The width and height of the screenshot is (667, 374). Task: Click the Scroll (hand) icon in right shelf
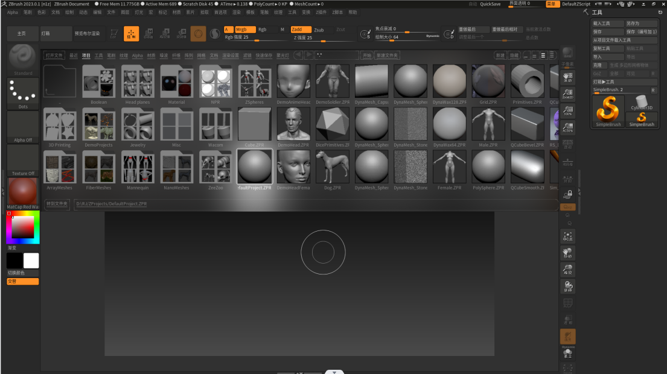[x=568, y=77]
